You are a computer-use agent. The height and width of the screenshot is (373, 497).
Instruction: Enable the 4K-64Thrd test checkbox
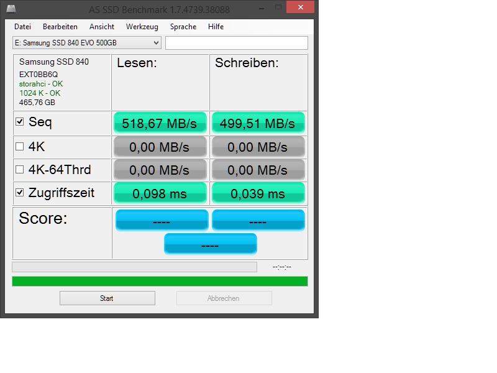pyautogui.click(x=20, y=169)
